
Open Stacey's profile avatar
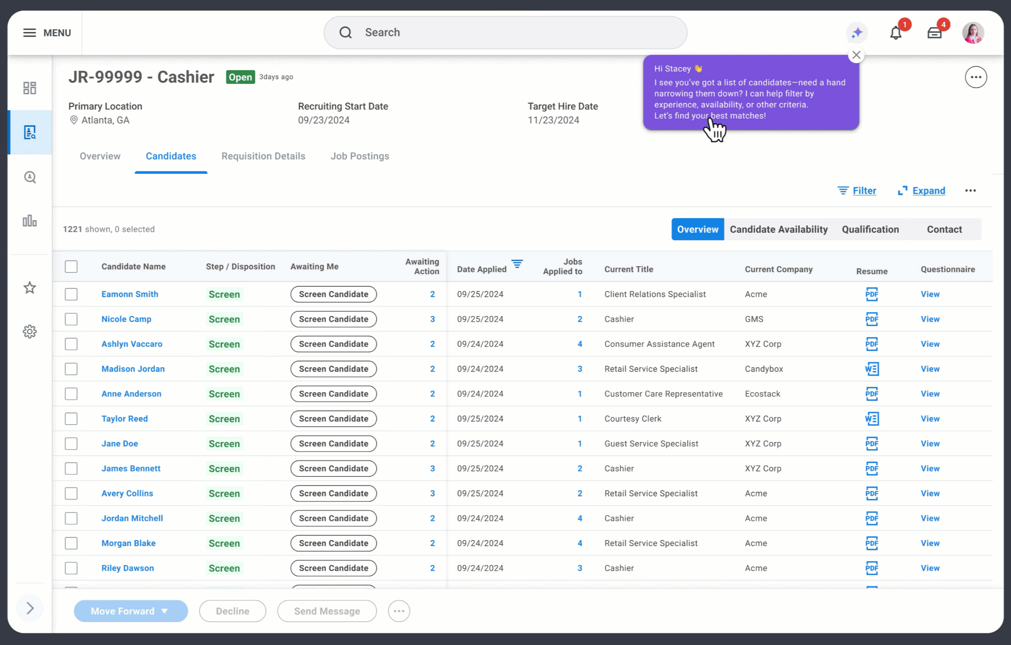(x=973, y=33)
